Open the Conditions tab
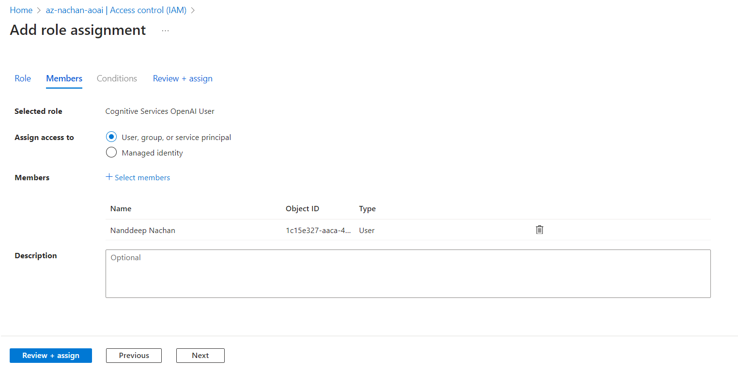Image resolution: width=738 pixels, height=374 pixels. click(117, 78)
